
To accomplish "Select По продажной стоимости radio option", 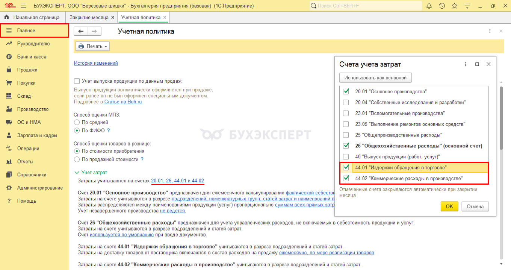I will 77,159.
